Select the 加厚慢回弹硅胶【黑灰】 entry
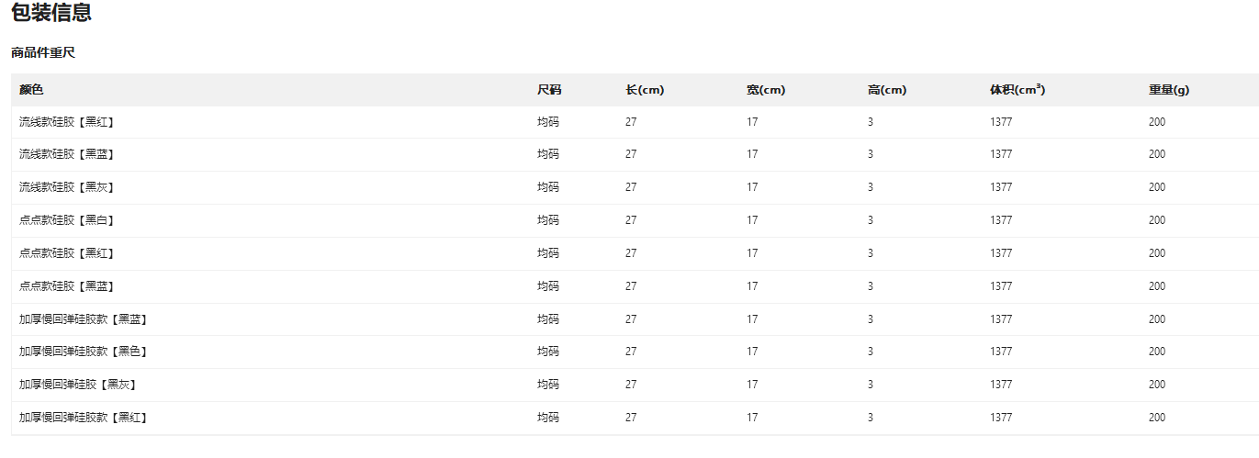This screenshot has width=1259, height=458. click(78, 385)
